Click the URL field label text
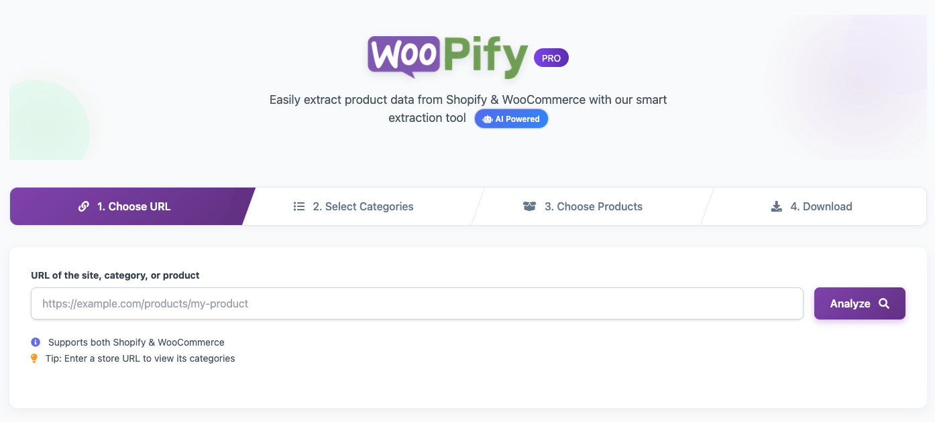The height and width of the screenshot is (422, 935). (115, 275)
